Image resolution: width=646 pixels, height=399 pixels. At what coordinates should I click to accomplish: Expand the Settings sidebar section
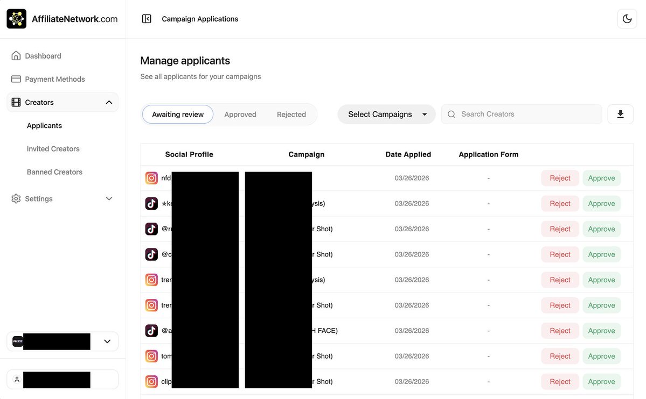(109, 198)
